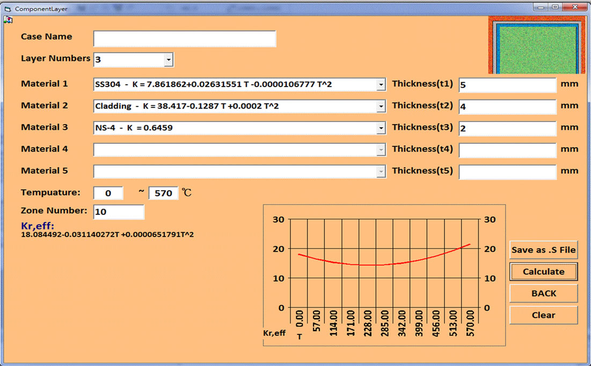Click the Case Name text field

[x=185, y=39]
